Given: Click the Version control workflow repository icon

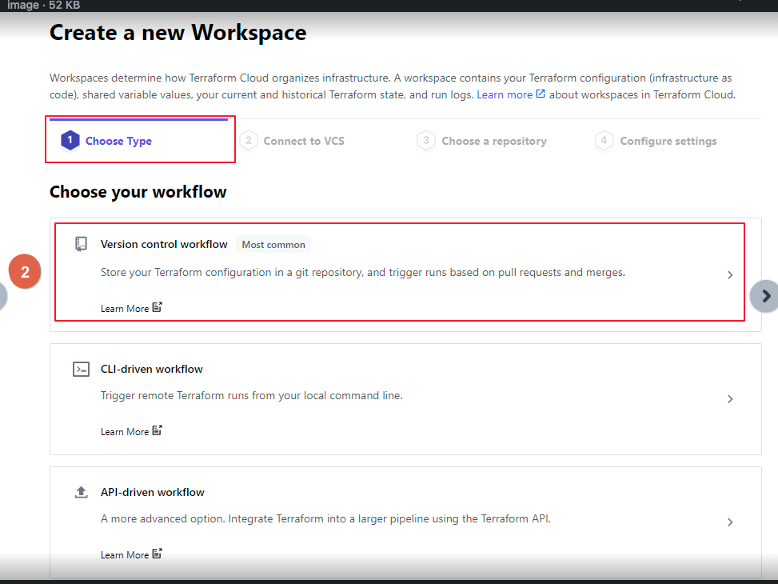Looking at the screenshot, I should 81,244.
